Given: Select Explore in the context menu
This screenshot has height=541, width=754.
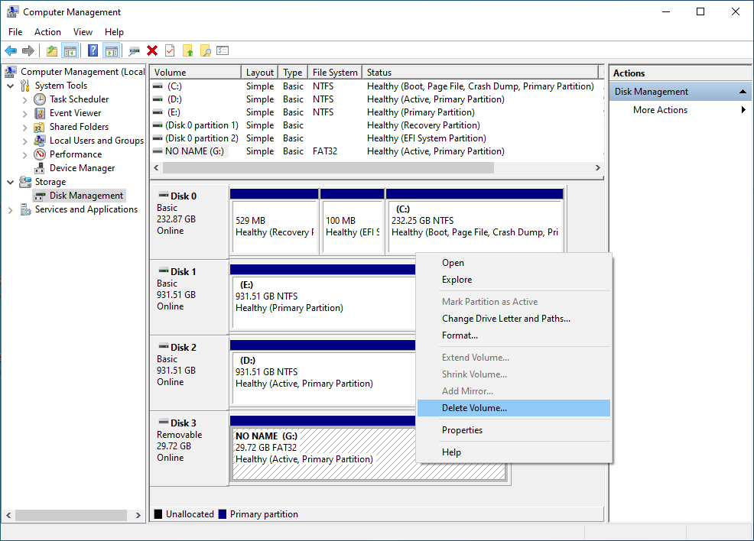Looking at the screenshot, I should [x=514, y=280].
